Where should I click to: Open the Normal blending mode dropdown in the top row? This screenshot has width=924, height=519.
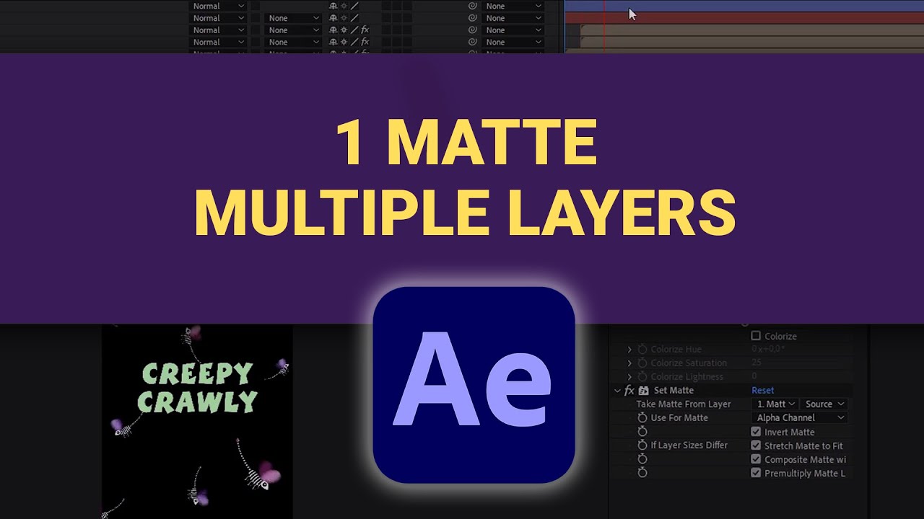(x=218, y=6)
